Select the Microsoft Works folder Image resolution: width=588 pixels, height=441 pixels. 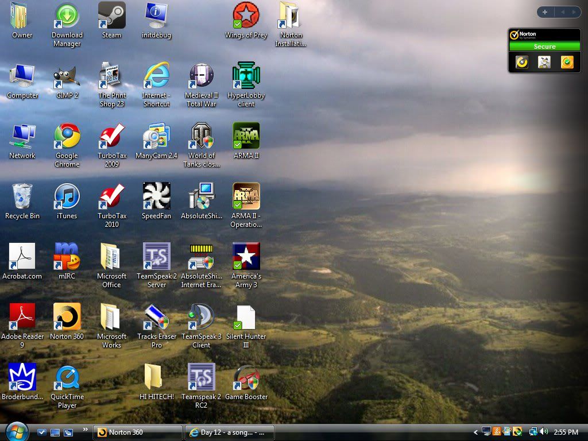pos(110,316)
